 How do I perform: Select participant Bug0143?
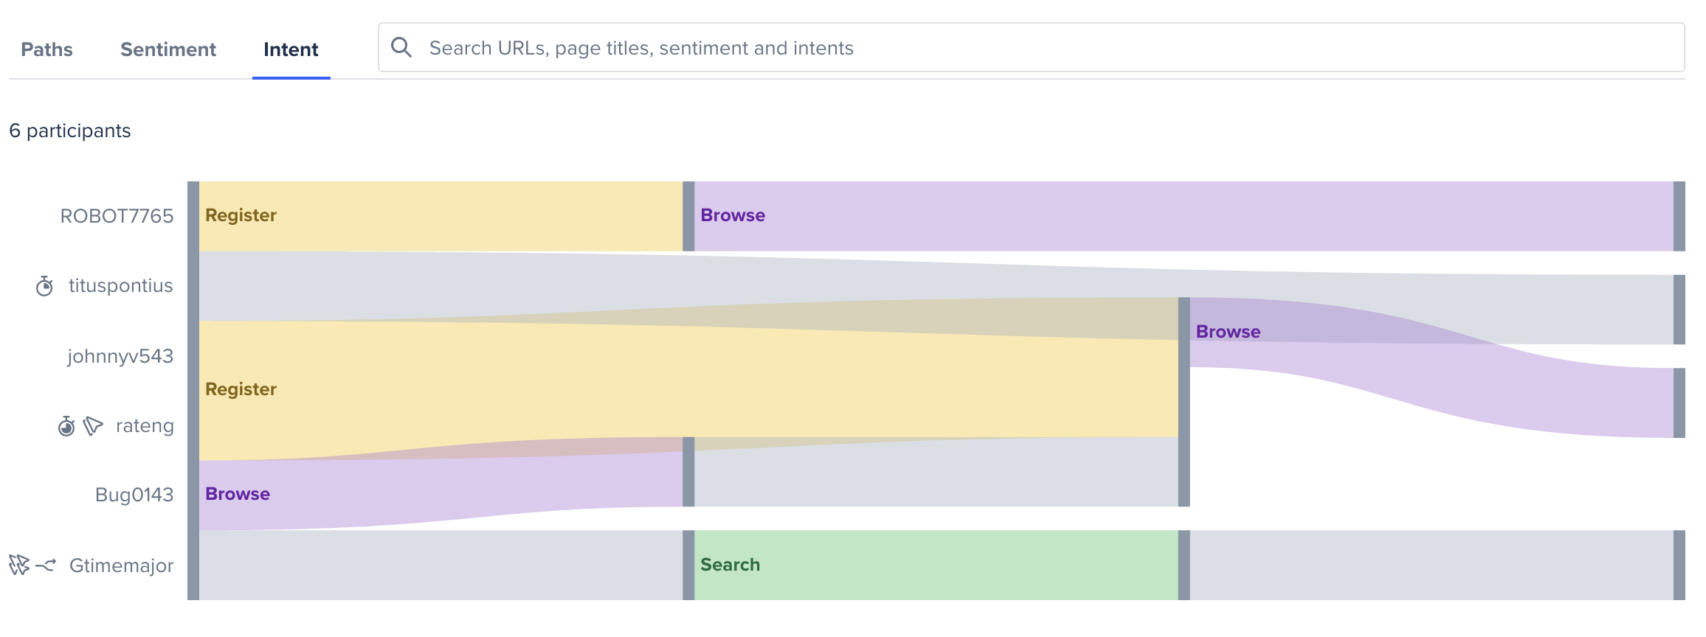point(134,495)
